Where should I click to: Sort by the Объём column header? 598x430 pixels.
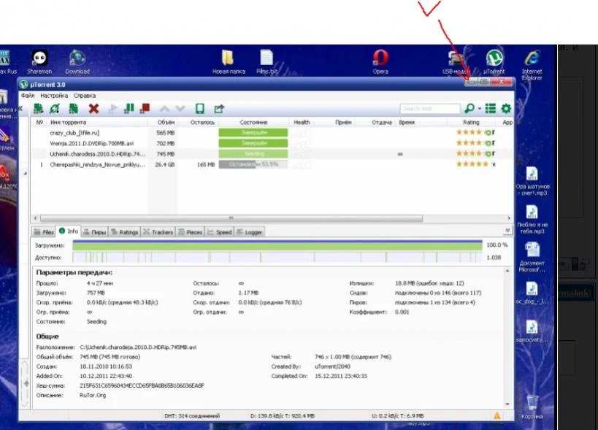click(166, 123)
